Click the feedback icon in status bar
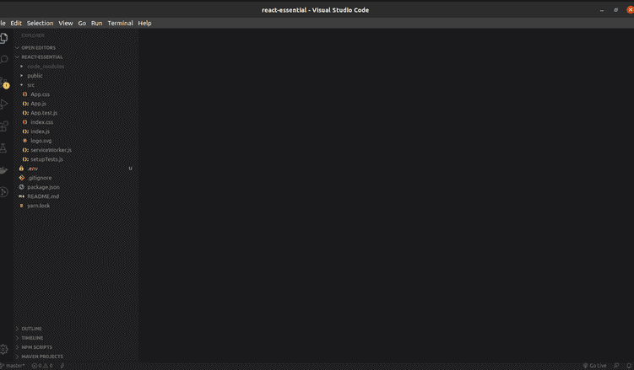 (x=616, y=366)
